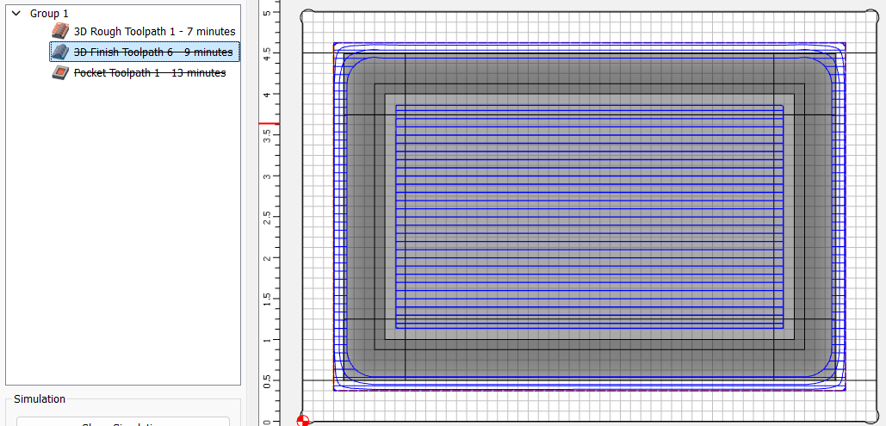This screenshot has height=426, width=886.
Task: Select 3D Finish Toolpath 6 - 9 minutes
Action: pyautogui.click(x=153, y=52)
